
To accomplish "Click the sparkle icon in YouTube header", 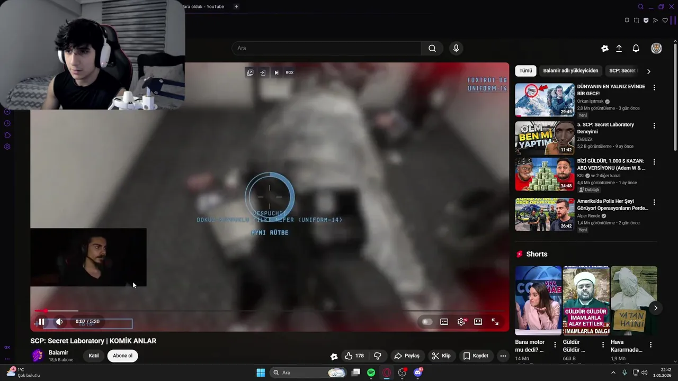I will (605, 48).
